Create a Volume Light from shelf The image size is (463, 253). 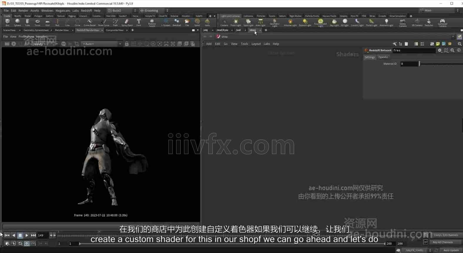point(290,23)
